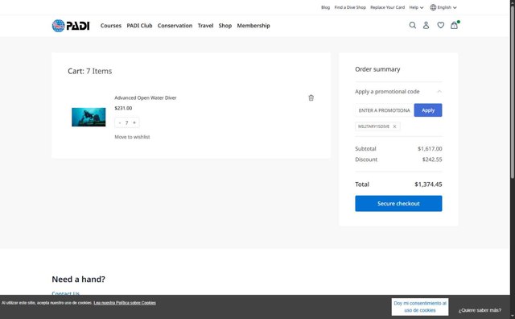
Task: Open the wishlist heart icon
Action: [440, 25]
